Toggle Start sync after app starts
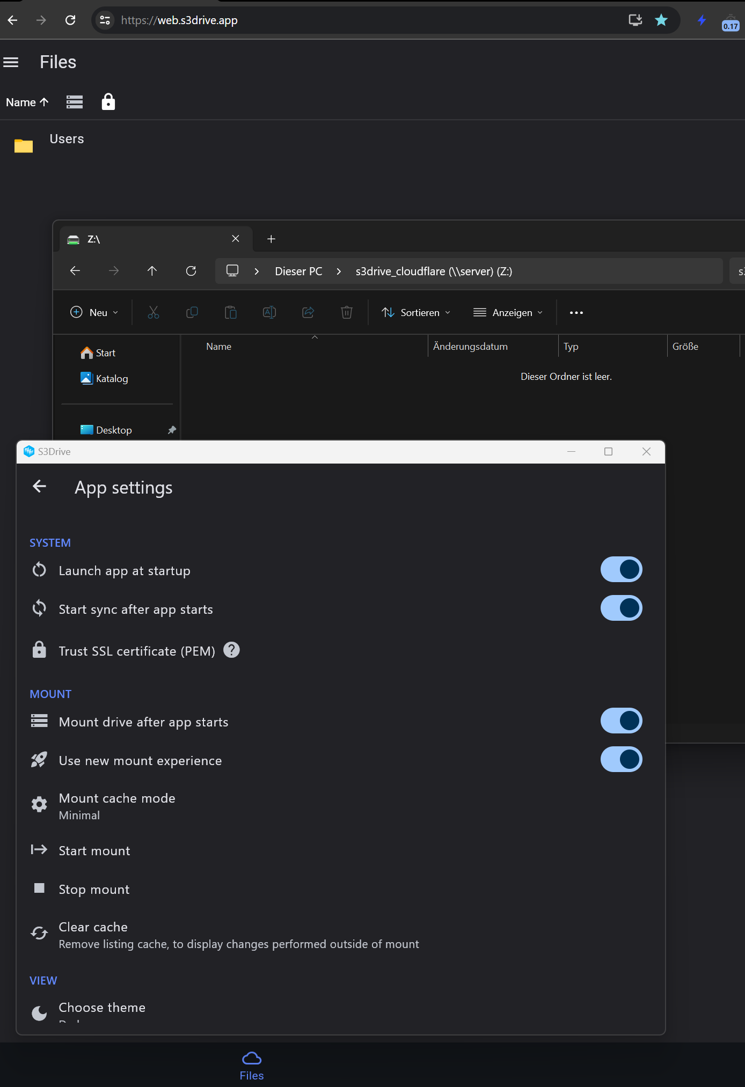The width and height of the screenshot is (745, 1087). click(621, 608)
